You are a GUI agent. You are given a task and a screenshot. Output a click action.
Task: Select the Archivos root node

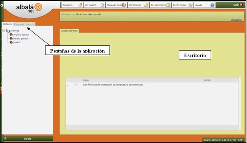click(15, 31)
